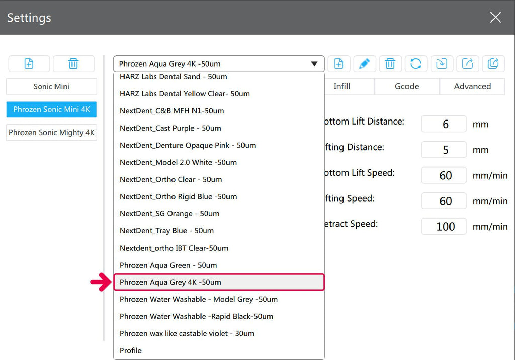The width and height of the screenshot is (515, 360).
Task: Choose Phrozen wax like castable violet - 30um
Action: click(219, 333)
